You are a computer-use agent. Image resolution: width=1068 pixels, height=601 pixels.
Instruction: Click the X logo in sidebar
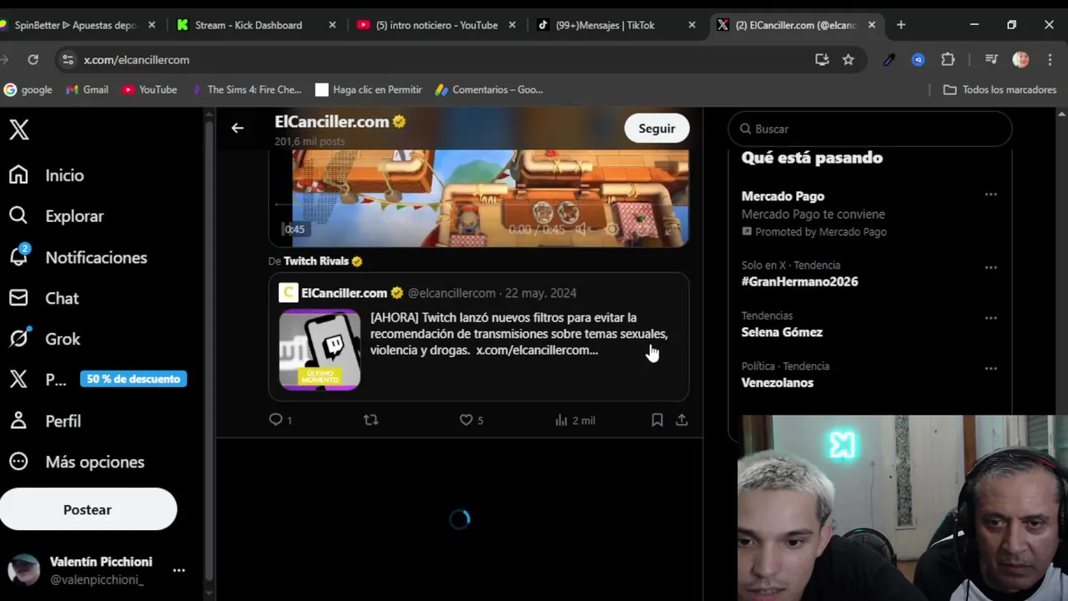(x=19, y=129)
